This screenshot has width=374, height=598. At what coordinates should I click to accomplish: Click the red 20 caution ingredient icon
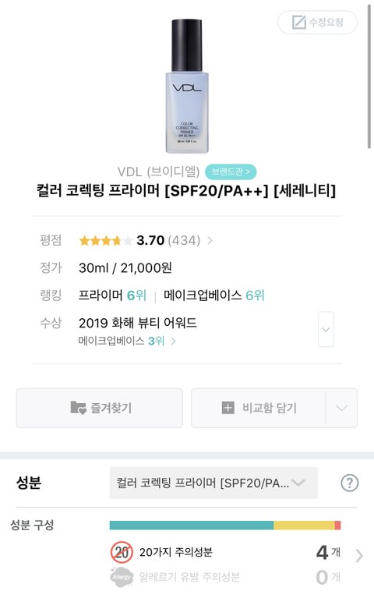(122, 552)
